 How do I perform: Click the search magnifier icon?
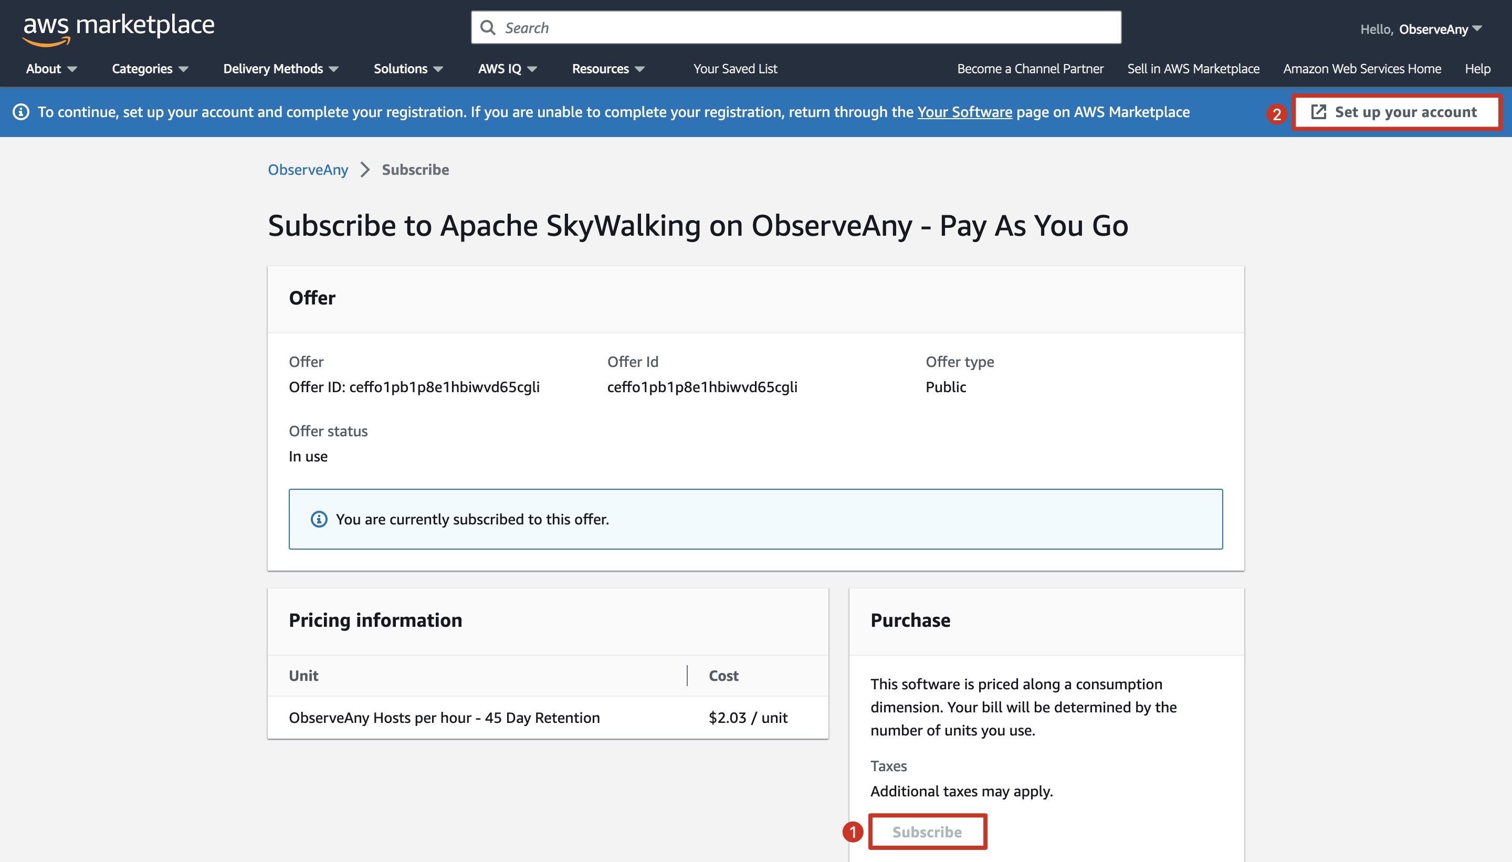pyautogui.click(x=488, y=28)
